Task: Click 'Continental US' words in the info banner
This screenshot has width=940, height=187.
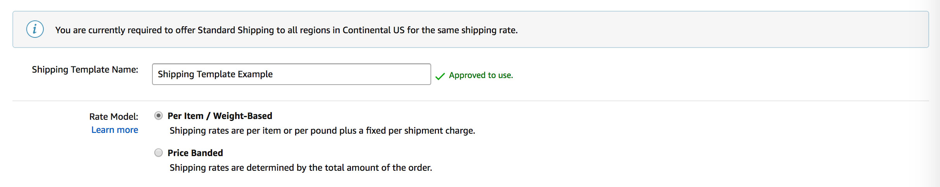Action: click(373, 30)
